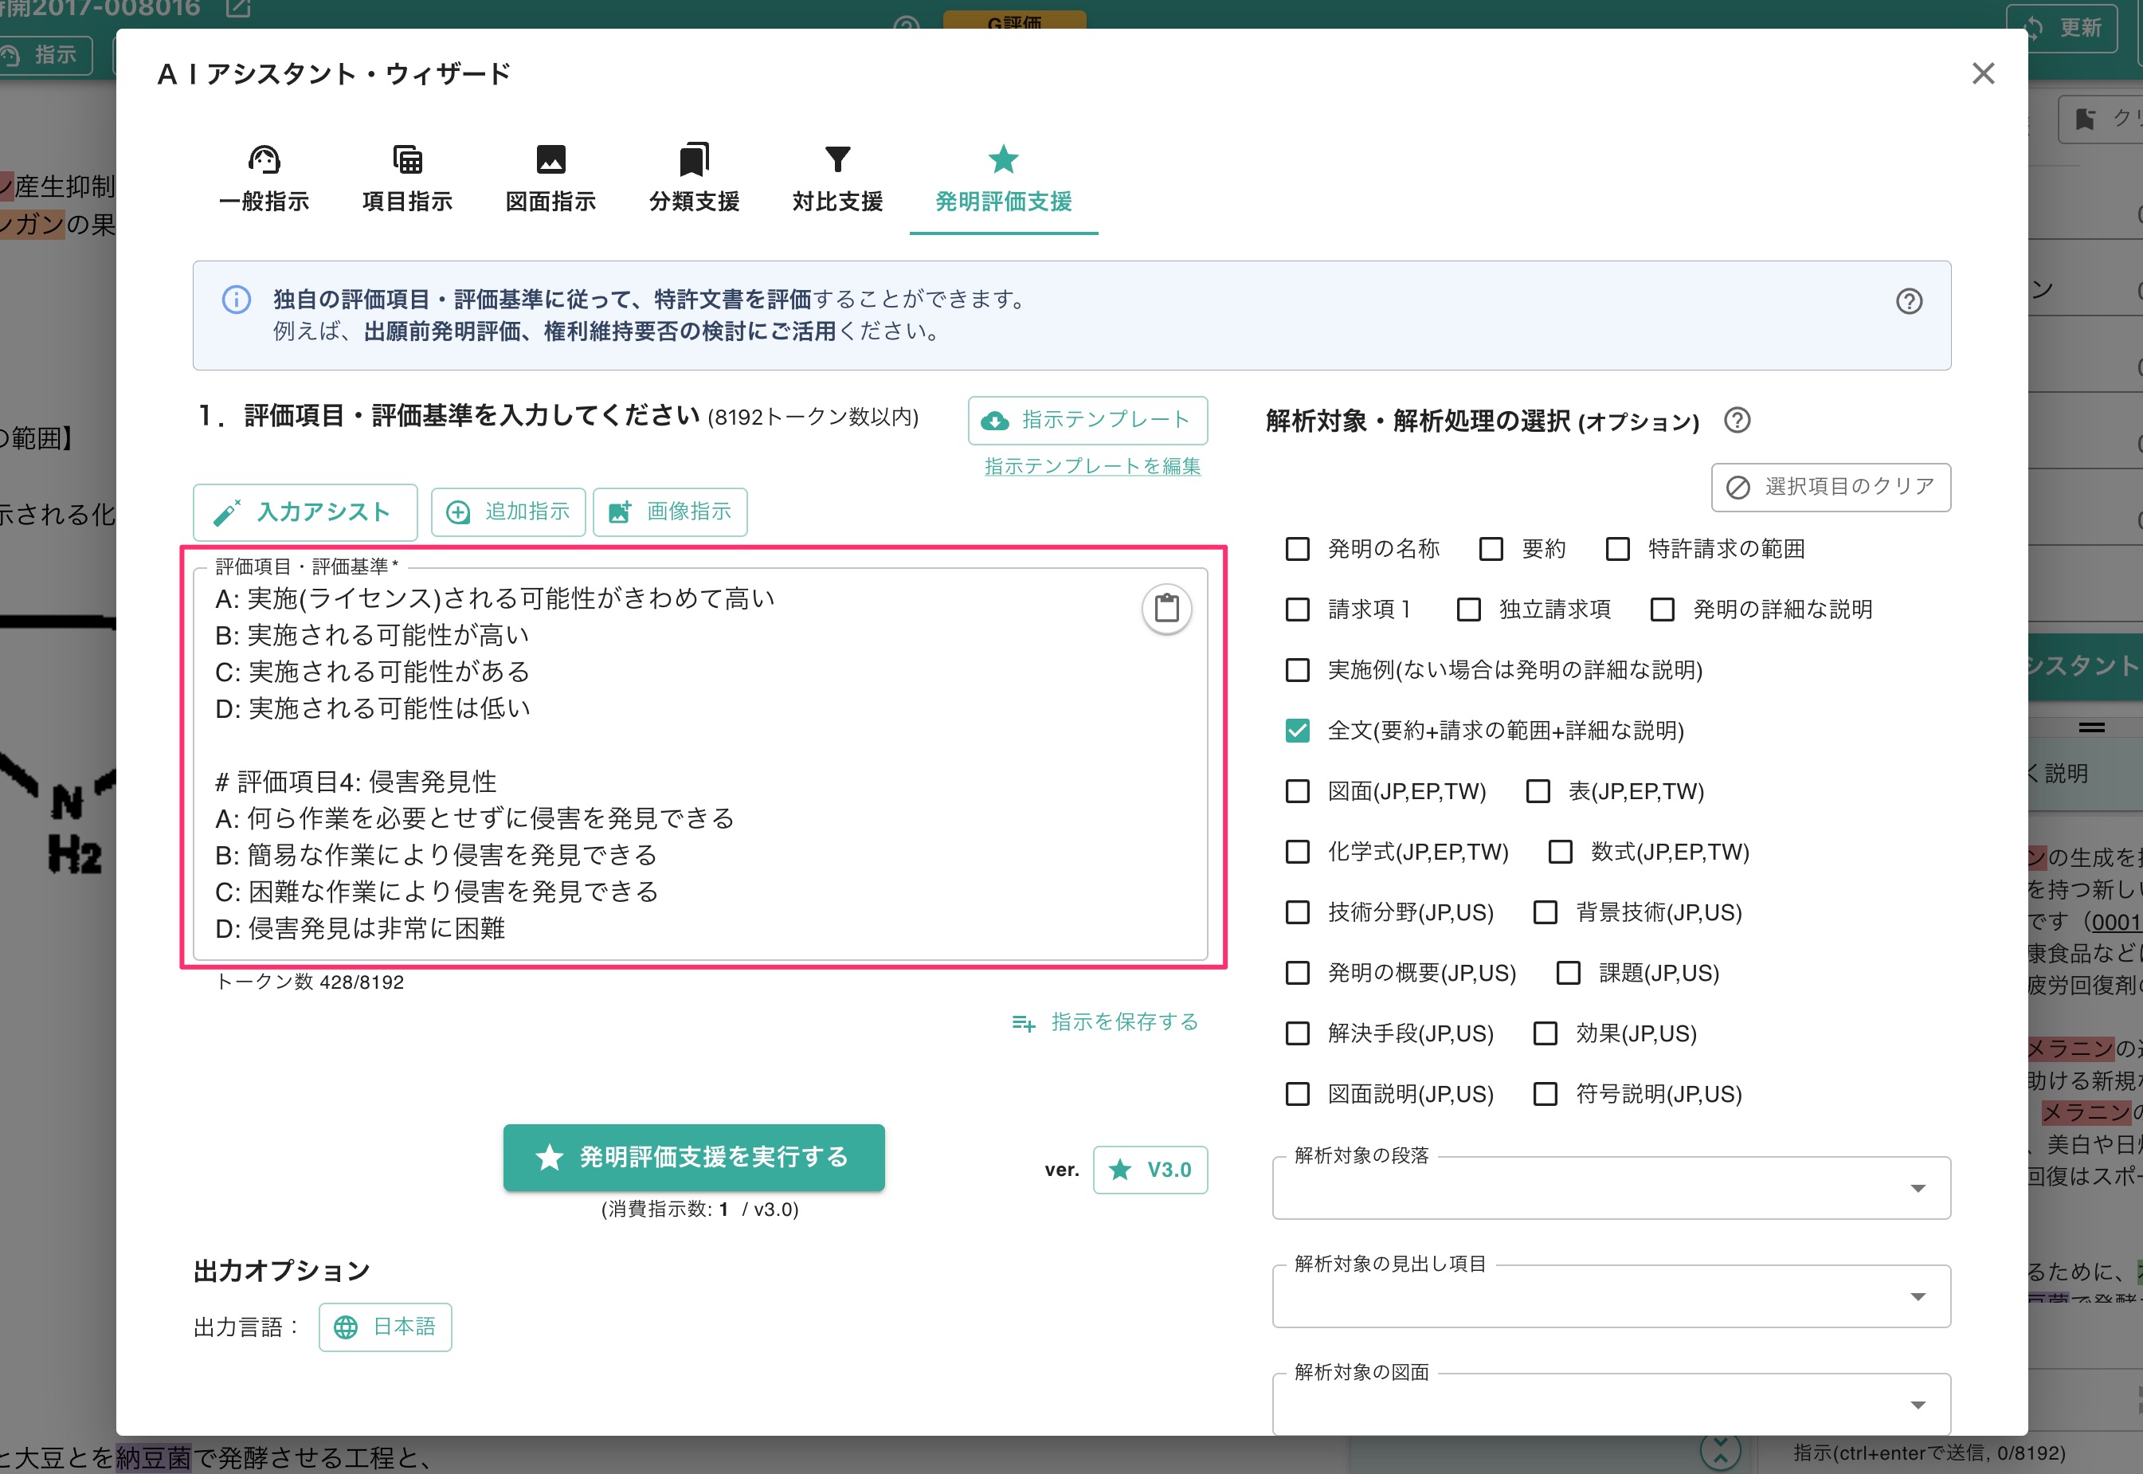Copy criteria text using the clipboard icon
The image size is (2143, 1474).
click(x=1166, y=609)
